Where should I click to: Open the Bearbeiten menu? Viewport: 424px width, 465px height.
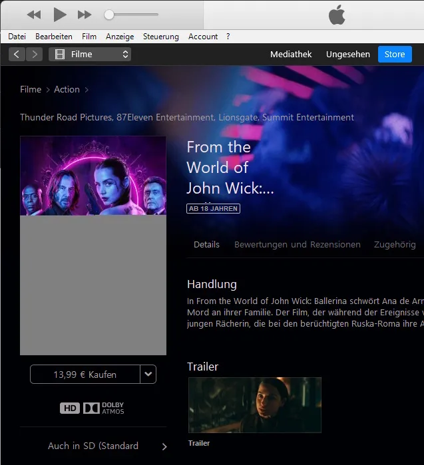point(54,37)
